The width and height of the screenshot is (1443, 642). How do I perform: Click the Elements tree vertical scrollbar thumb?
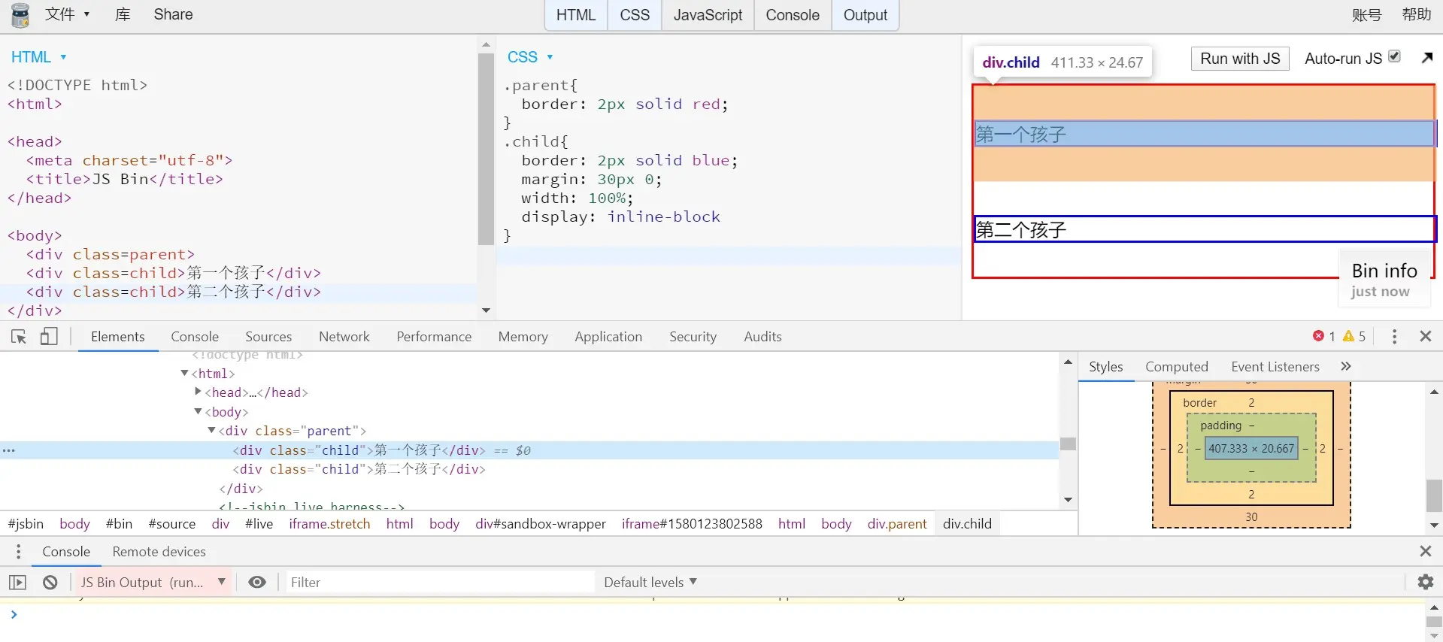1068,444
